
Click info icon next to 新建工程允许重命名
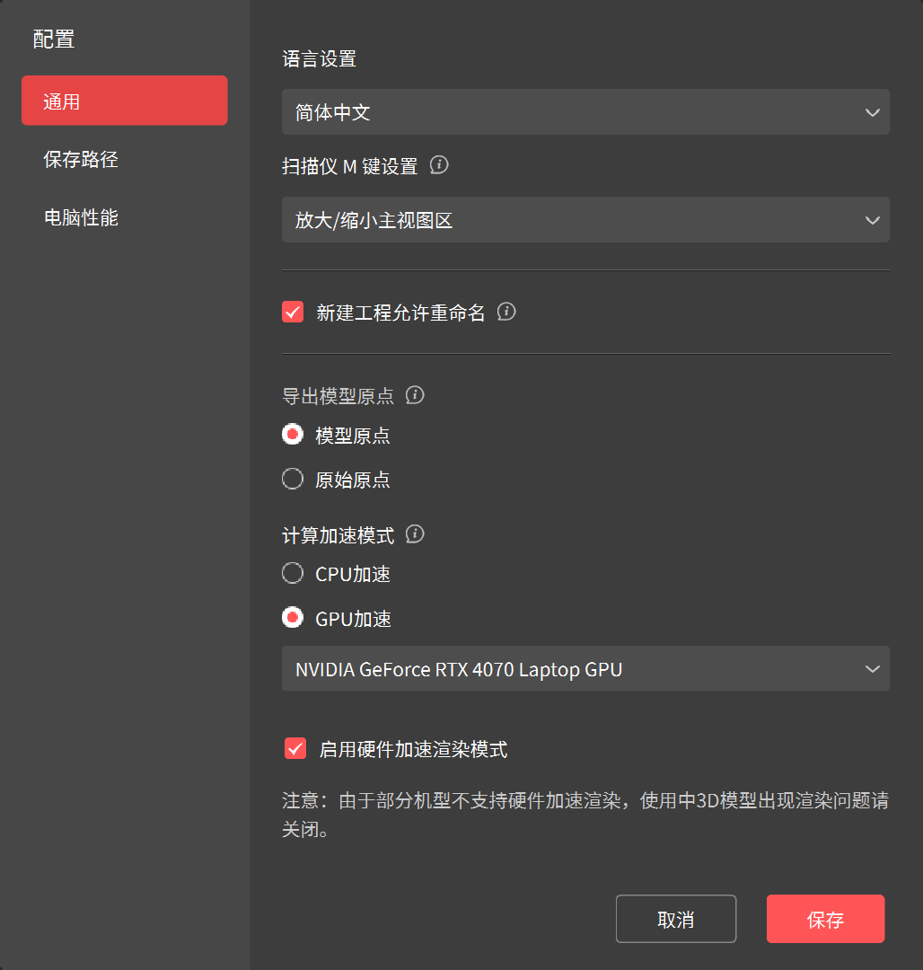506,312
